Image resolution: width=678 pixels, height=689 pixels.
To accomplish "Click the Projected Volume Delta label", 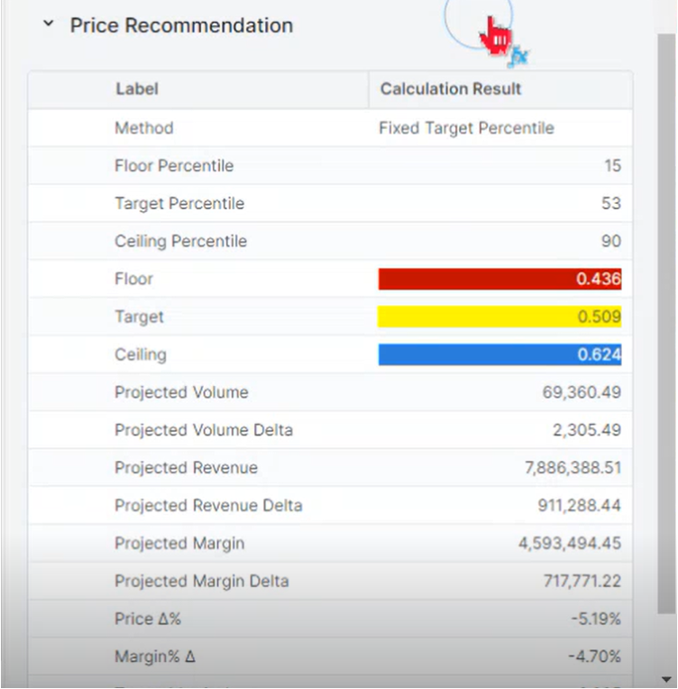I will tap(204, 430).
